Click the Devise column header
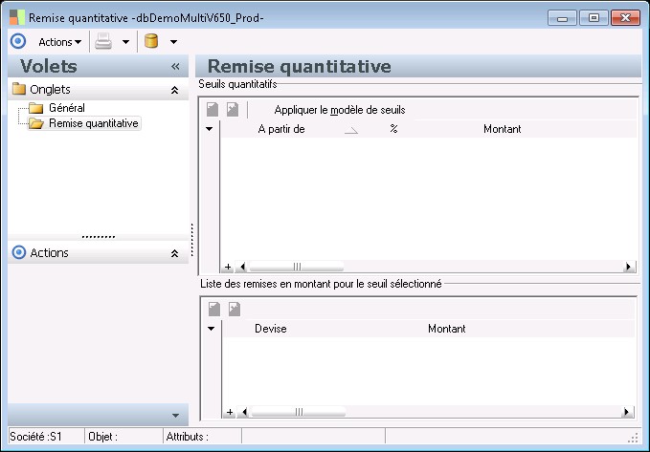Image resolution: width=650 pixels, height=452 pixels. [x=271, y=329]
